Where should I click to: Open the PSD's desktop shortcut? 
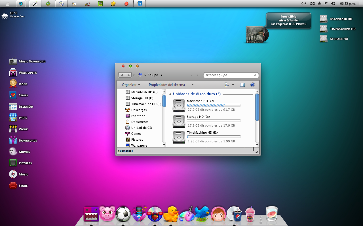(x=18, y=118)
